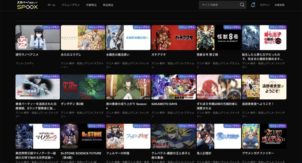Screen dimensions: 302x163
Task: Click the 水属性の魔法使い title text
Action: [x=118, y=54]
